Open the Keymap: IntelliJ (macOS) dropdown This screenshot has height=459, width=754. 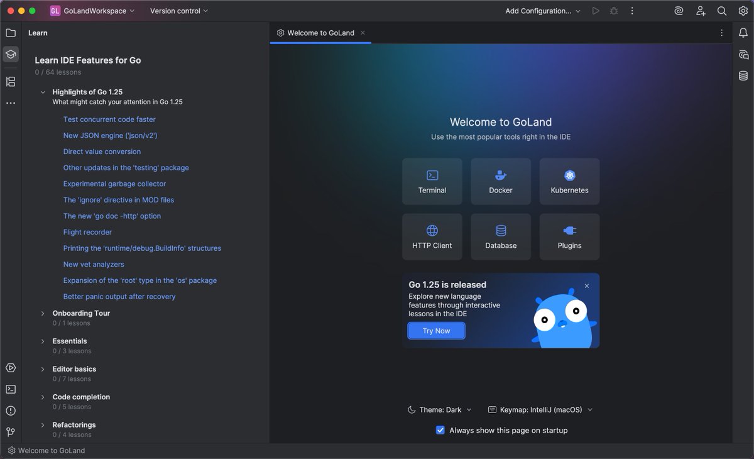[x=540, y=409]
